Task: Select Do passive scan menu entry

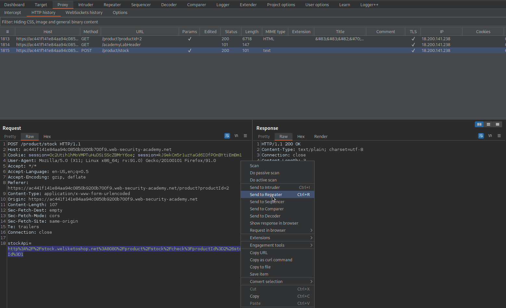Action: point(278,173)
